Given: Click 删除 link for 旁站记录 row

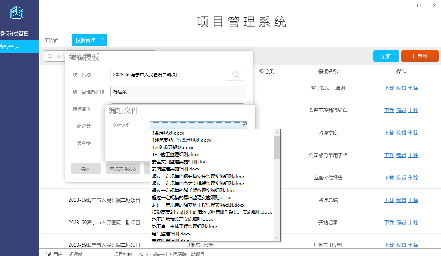Looking at the screenshot, I should click(x=413, y=222).
